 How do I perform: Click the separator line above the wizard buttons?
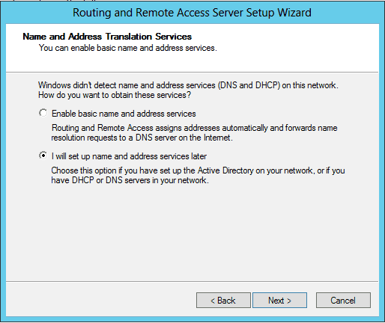coord(192,281)
